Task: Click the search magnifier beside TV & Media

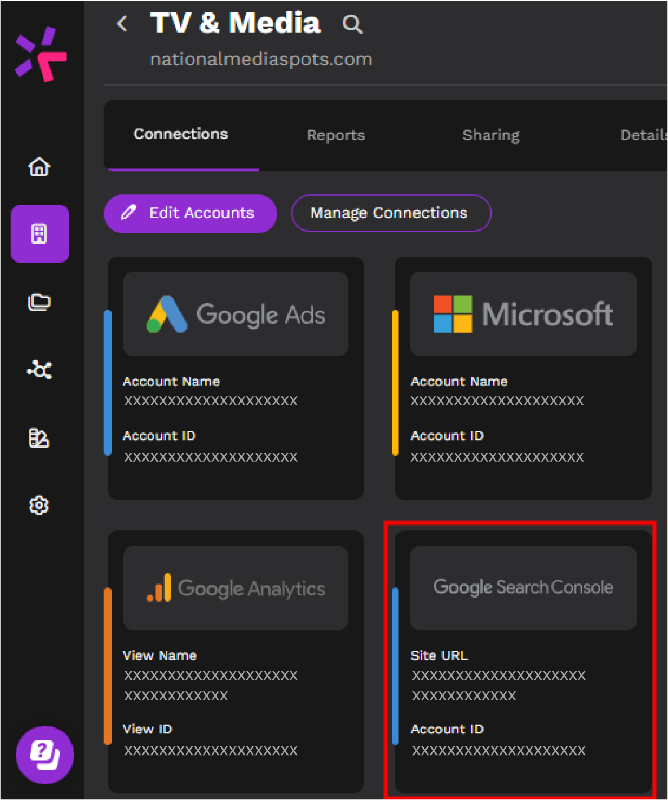Action: (352, 24)
